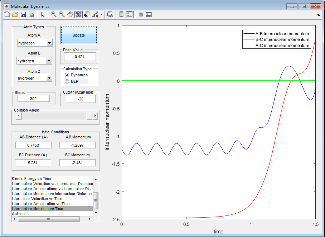Click the plot list horizontal scroll right arrow
325x237 pixels.
(x=89, y=219)
